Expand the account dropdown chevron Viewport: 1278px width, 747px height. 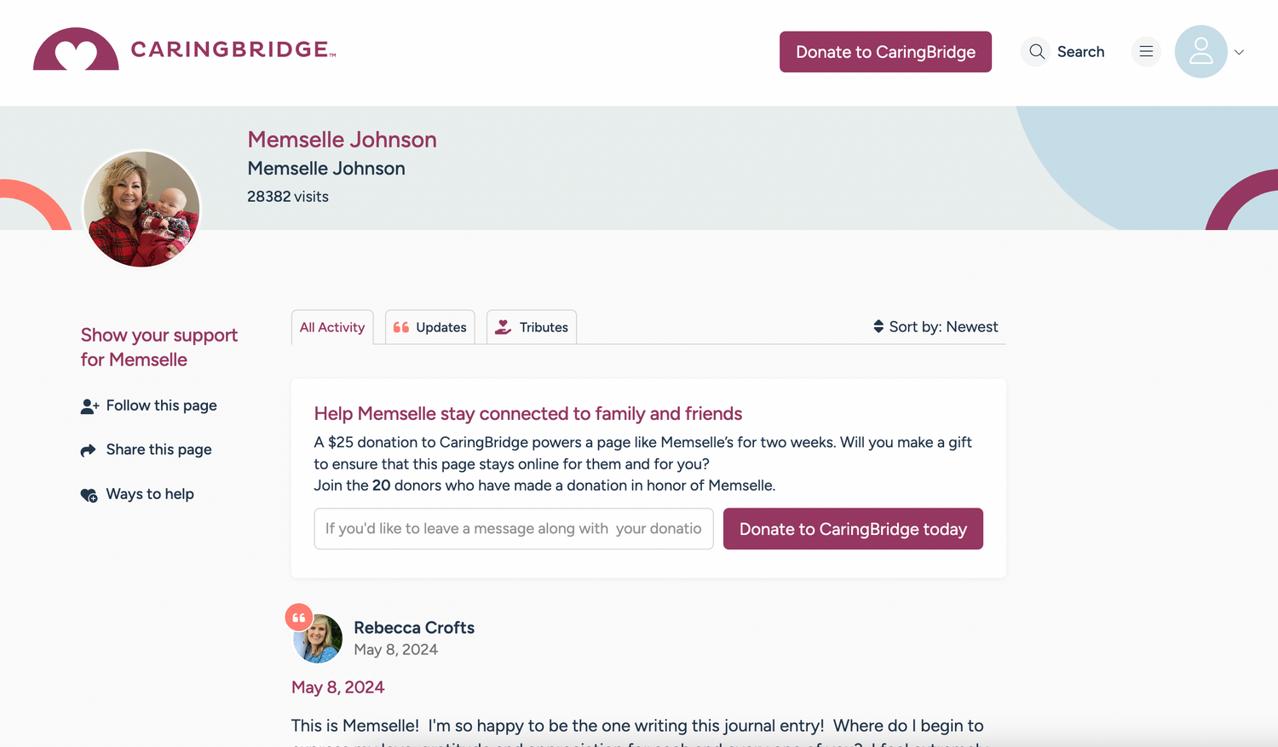coord(1239,52)
